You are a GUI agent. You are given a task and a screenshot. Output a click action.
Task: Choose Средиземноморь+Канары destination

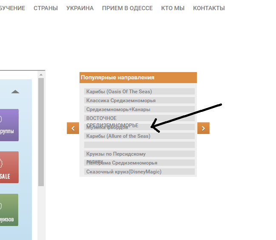(118, 109)
